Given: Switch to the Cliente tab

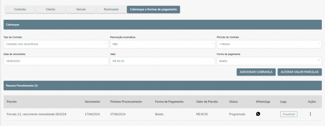Looking at the screenshot, I should coord(50,9).
